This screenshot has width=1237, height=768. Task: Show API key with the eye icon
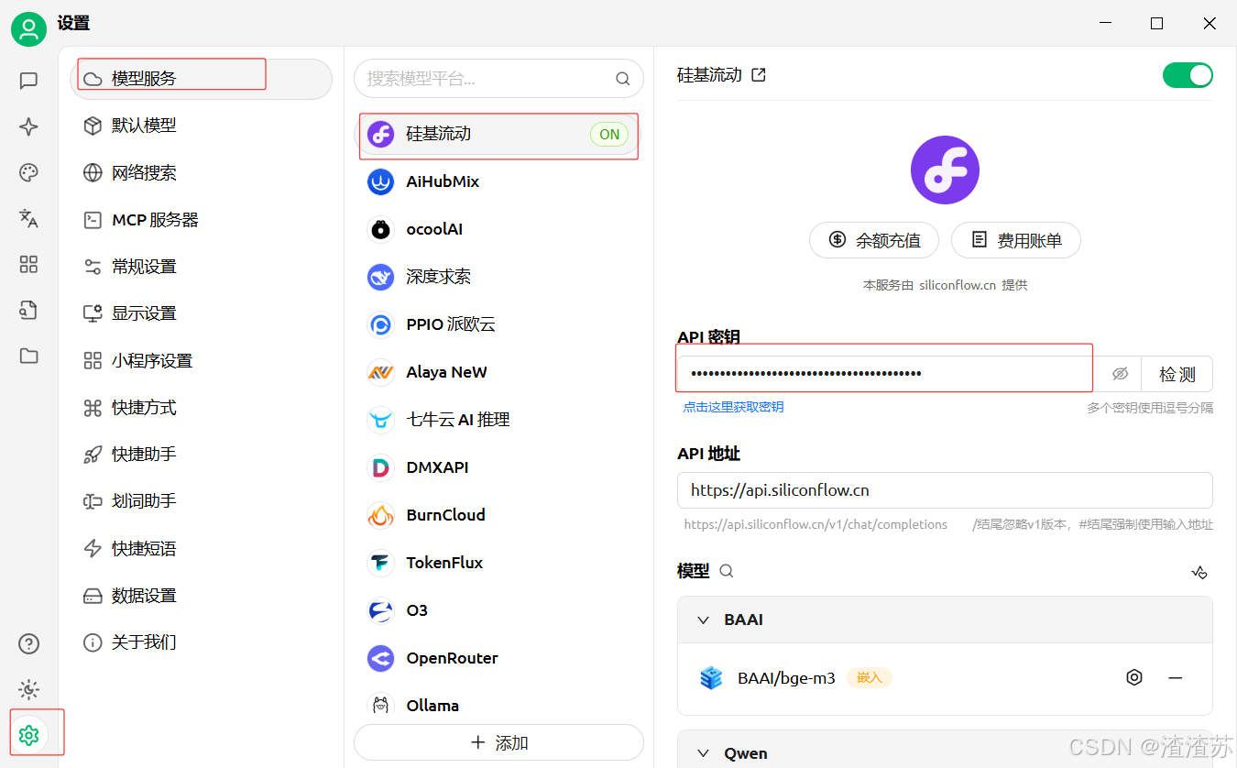(1120, 374)
